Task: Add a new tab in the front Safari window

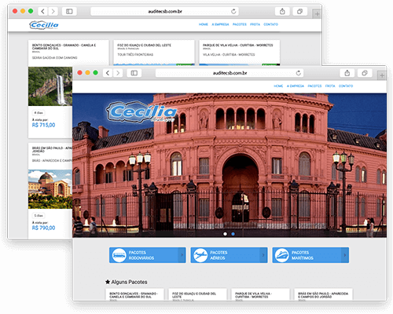Action: coord(382,75)
